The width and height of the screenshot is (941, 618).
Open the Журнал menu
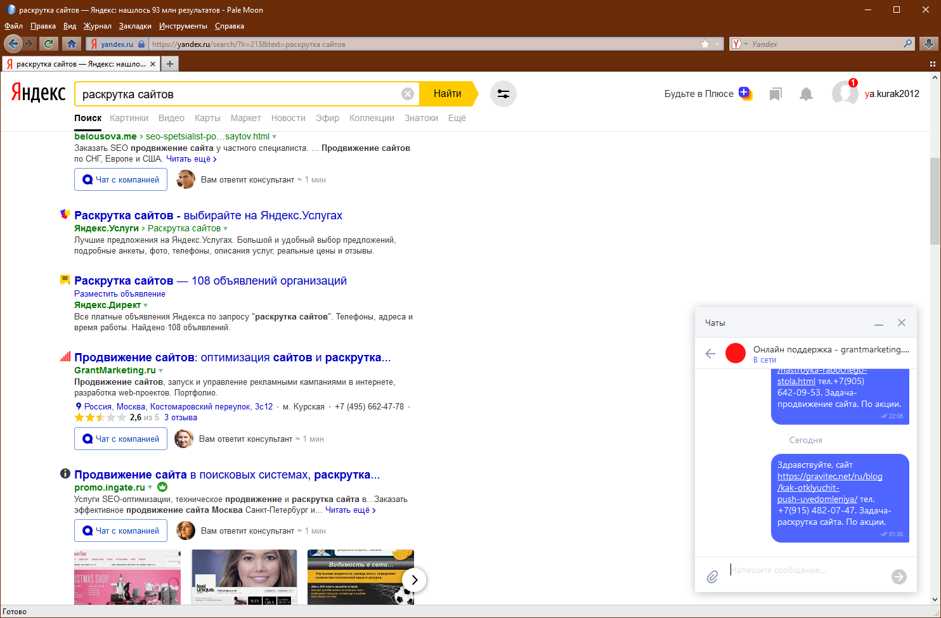click(98, 26)
